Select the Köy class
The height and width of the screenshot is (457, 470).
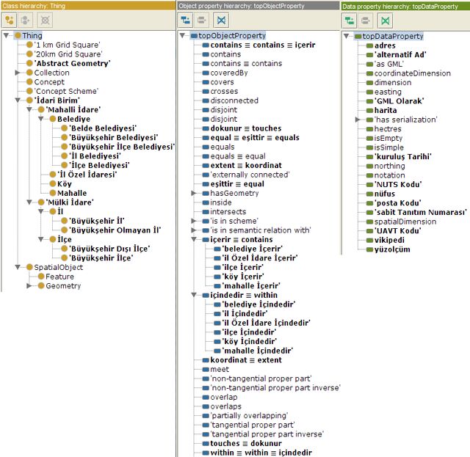click(x=61, y=183)
